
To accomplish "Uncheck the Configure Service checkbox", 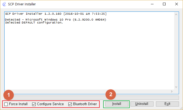I will point(34,104).
